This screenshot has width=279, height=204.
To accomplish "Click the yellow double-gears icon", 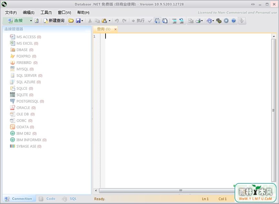I will coord(219,21).
